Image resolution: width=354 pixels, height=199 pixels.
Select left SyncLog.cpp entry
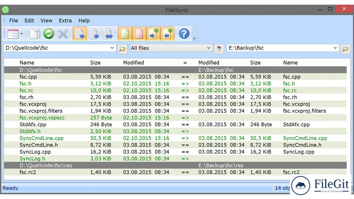pyautogui.click(x=35, y=152)
